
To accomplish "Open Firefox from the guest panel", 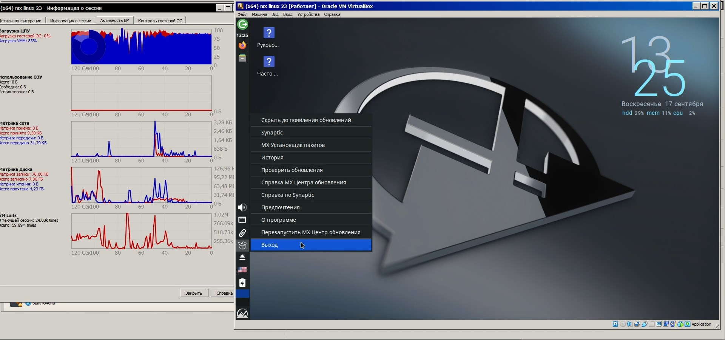I will click(242, 45).
